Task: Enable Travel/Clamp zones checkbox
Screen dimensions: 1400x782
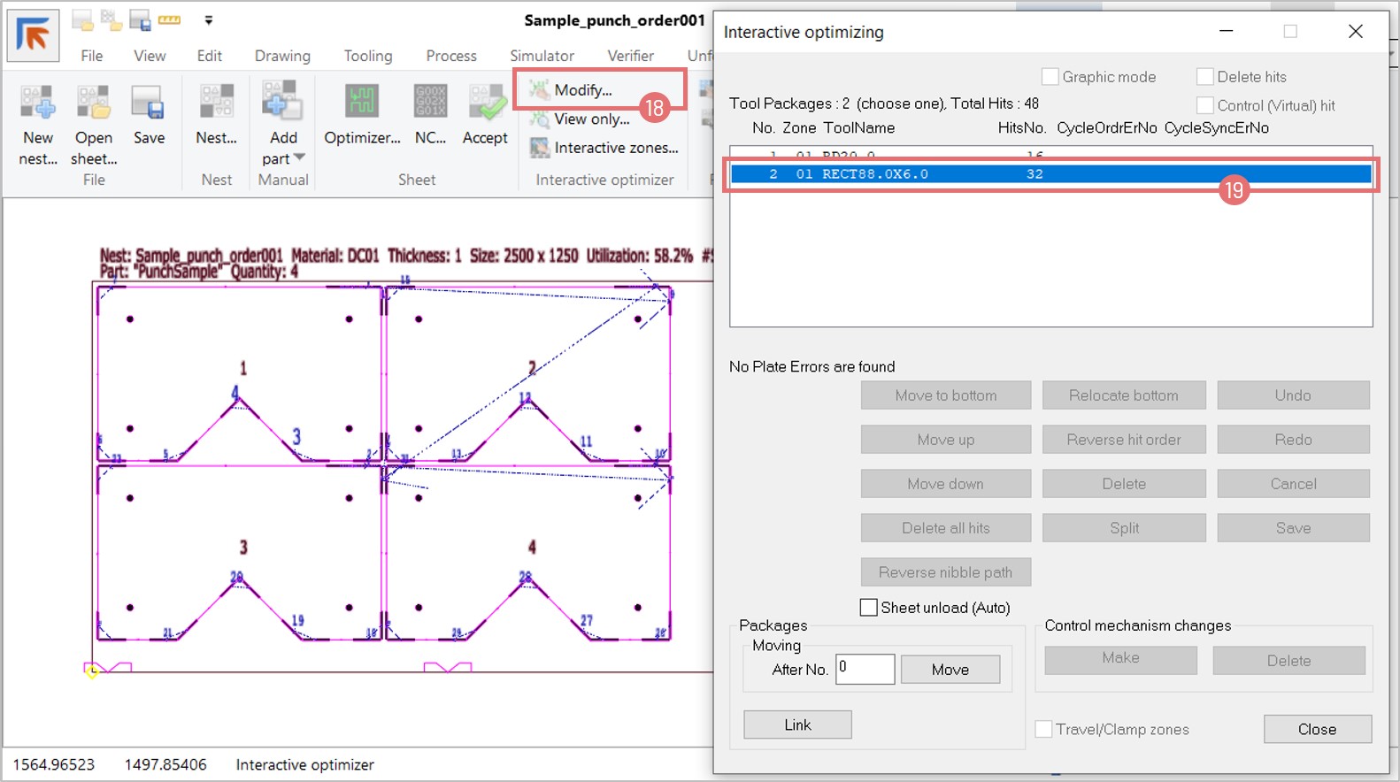Action: click(x=1044, y=729)
